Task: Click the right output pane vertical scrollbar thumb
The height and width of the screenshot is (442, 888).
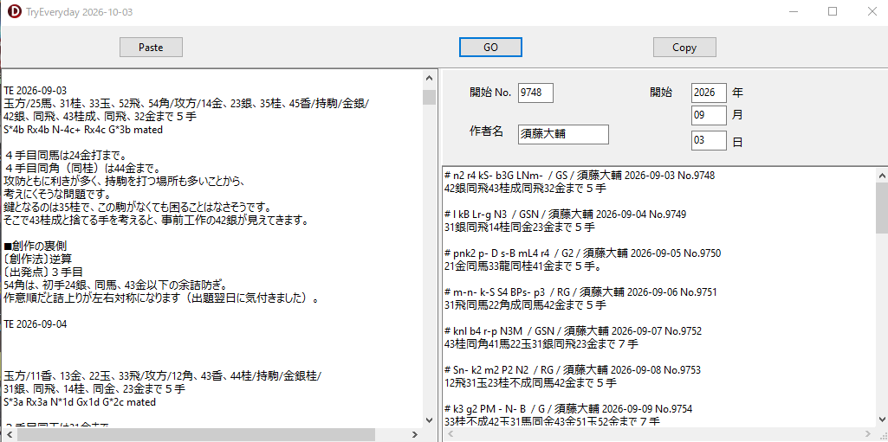Action: pos(882,208)
